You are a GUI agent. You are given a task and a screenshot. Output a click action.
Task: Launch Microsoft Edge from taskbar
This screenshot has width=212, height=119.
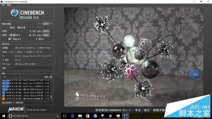coord(73,116)
